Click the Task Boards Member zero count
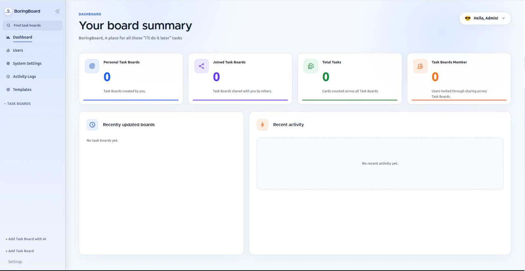The height and width of the screenshot is (271, 525). 435,77
